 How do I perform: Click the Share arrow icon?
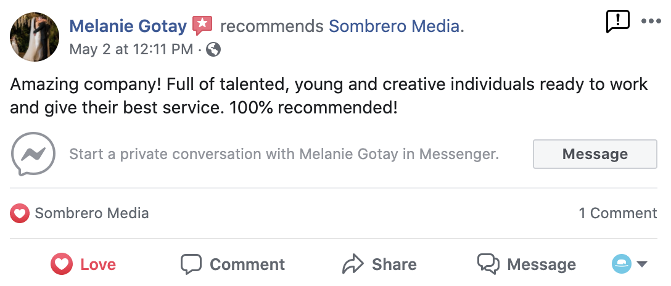pyautogui.click(x=353, y=264)
